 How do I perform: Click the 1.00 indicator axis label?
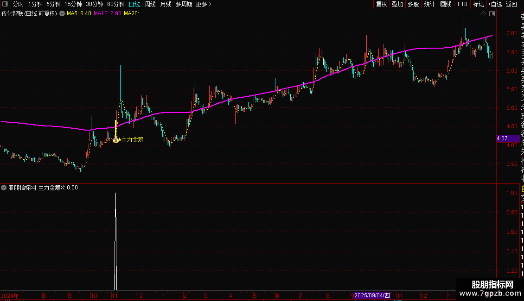511,193
